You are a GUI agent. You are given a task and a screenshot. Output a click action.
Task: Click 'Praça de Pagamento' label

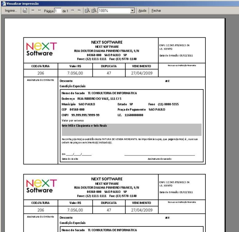132,110
